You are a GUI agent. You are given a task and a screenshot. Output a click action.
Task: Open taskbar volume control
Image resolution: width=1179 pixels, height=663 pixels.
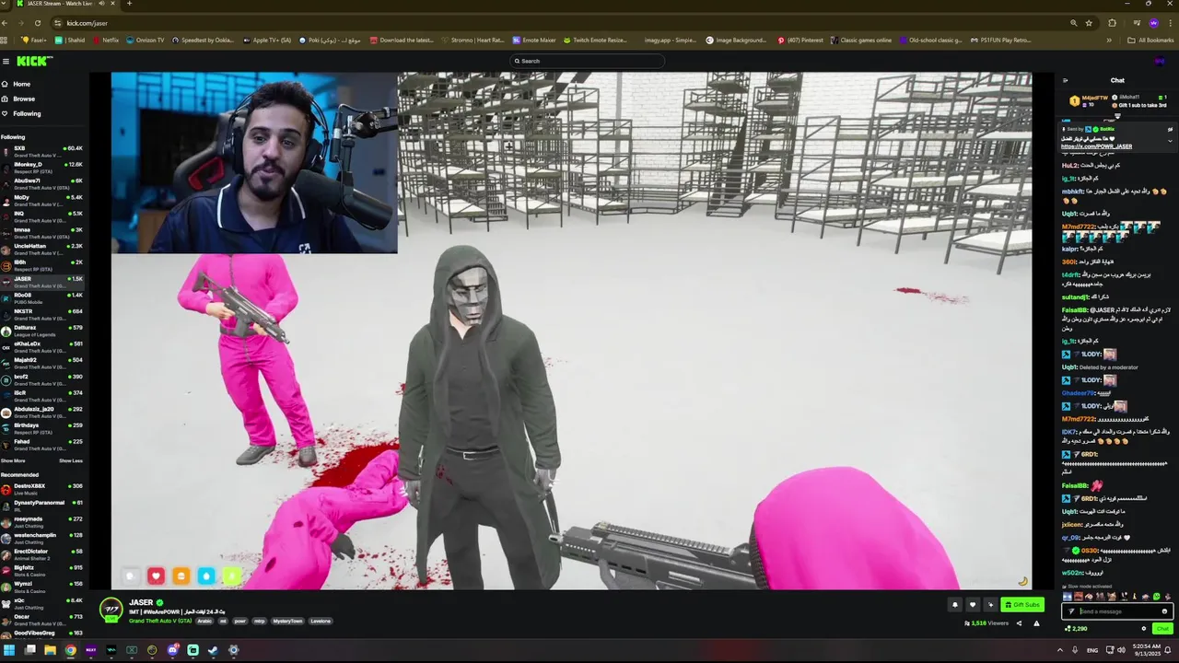pyautogui.click(x=1121, y=650)
